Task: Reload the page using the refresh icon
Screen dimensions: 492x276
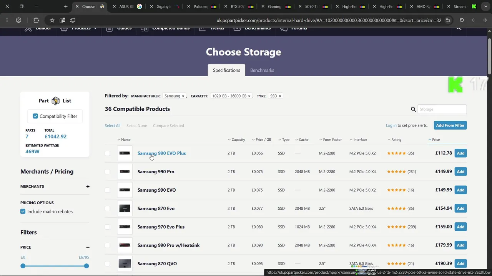Action: [x=462, y=20]
